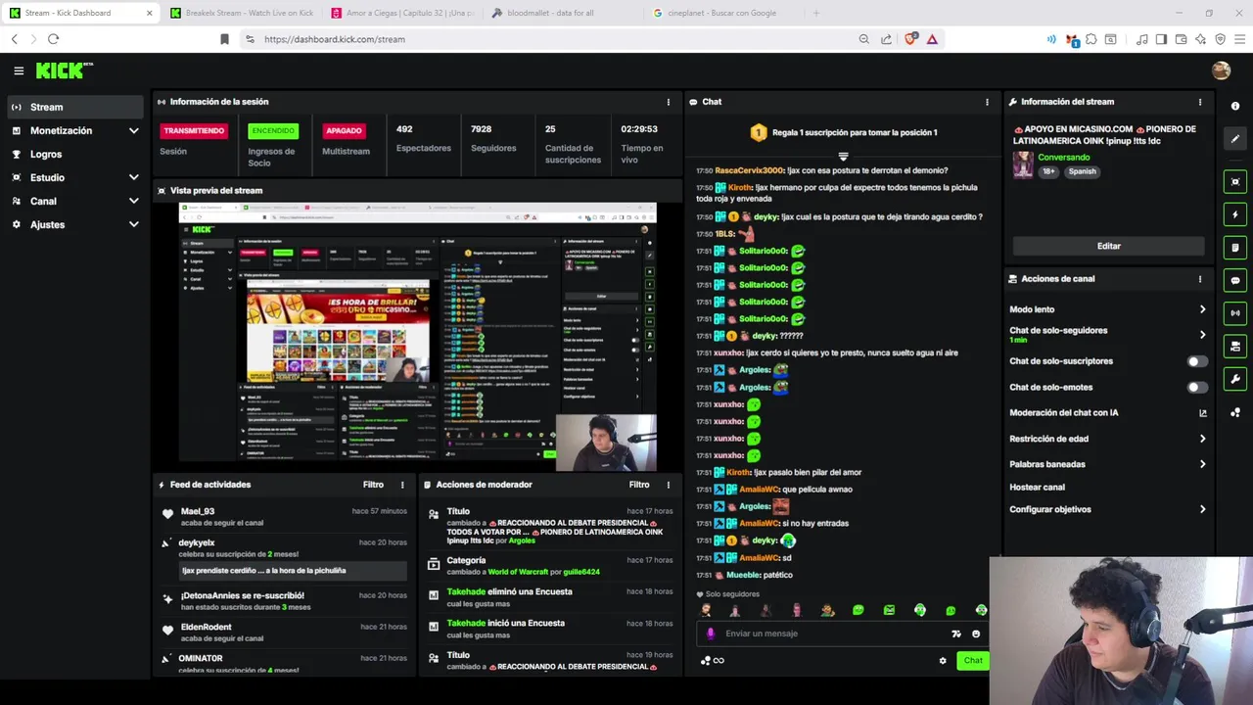Open the browser extensions puzzle icon
The height and width of the screenshot is (705, 1253).
[x=1091, y=39]
